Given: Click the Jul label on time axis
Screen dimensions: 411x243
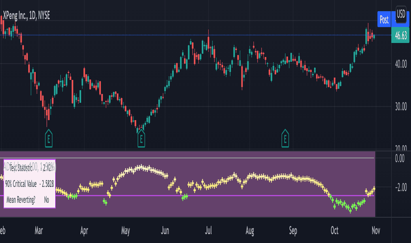Looking at the screenshot, I should click(208, 231).
